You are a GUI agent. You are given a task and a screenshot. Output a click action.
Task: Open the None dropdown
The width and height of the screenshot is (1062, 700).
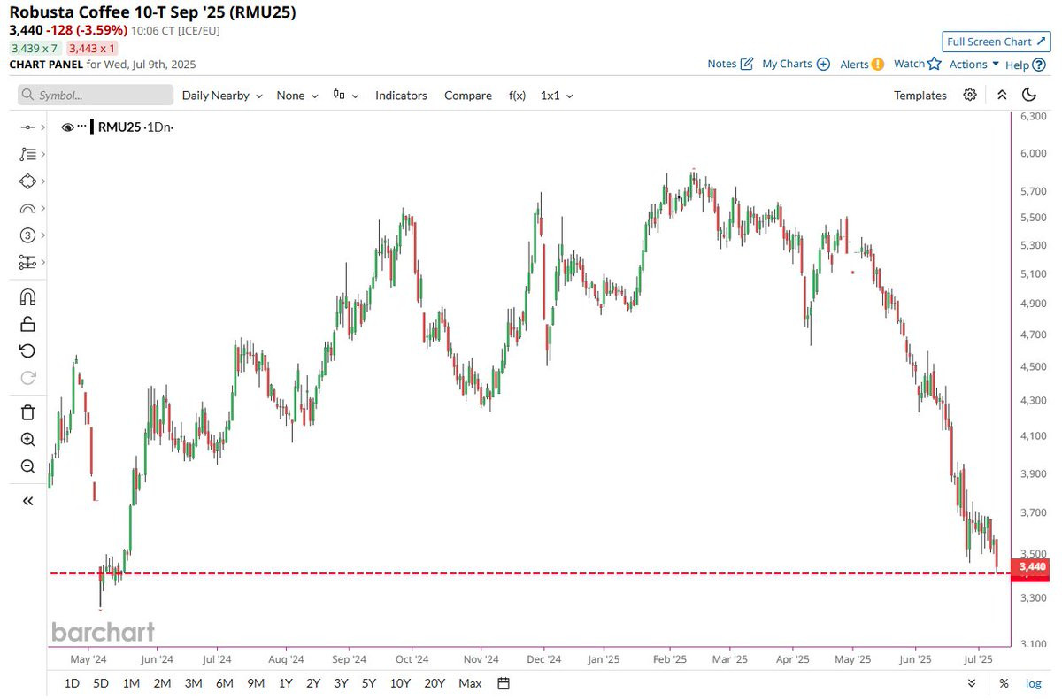click(297, 96)
